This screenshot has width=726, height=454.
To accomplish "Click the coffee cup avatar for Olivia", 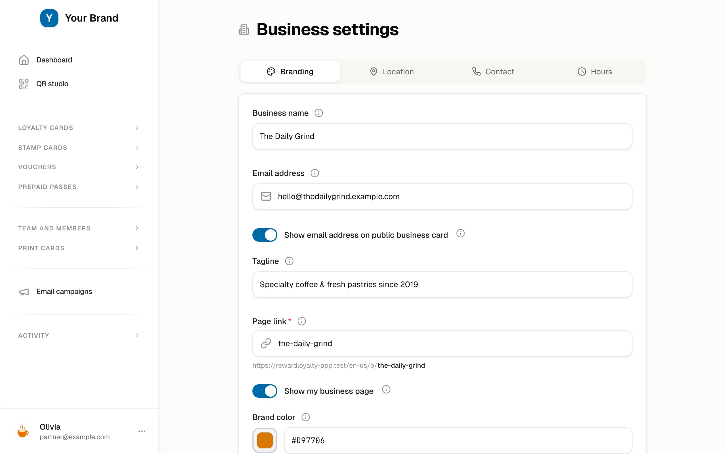I will coord(23,431).
